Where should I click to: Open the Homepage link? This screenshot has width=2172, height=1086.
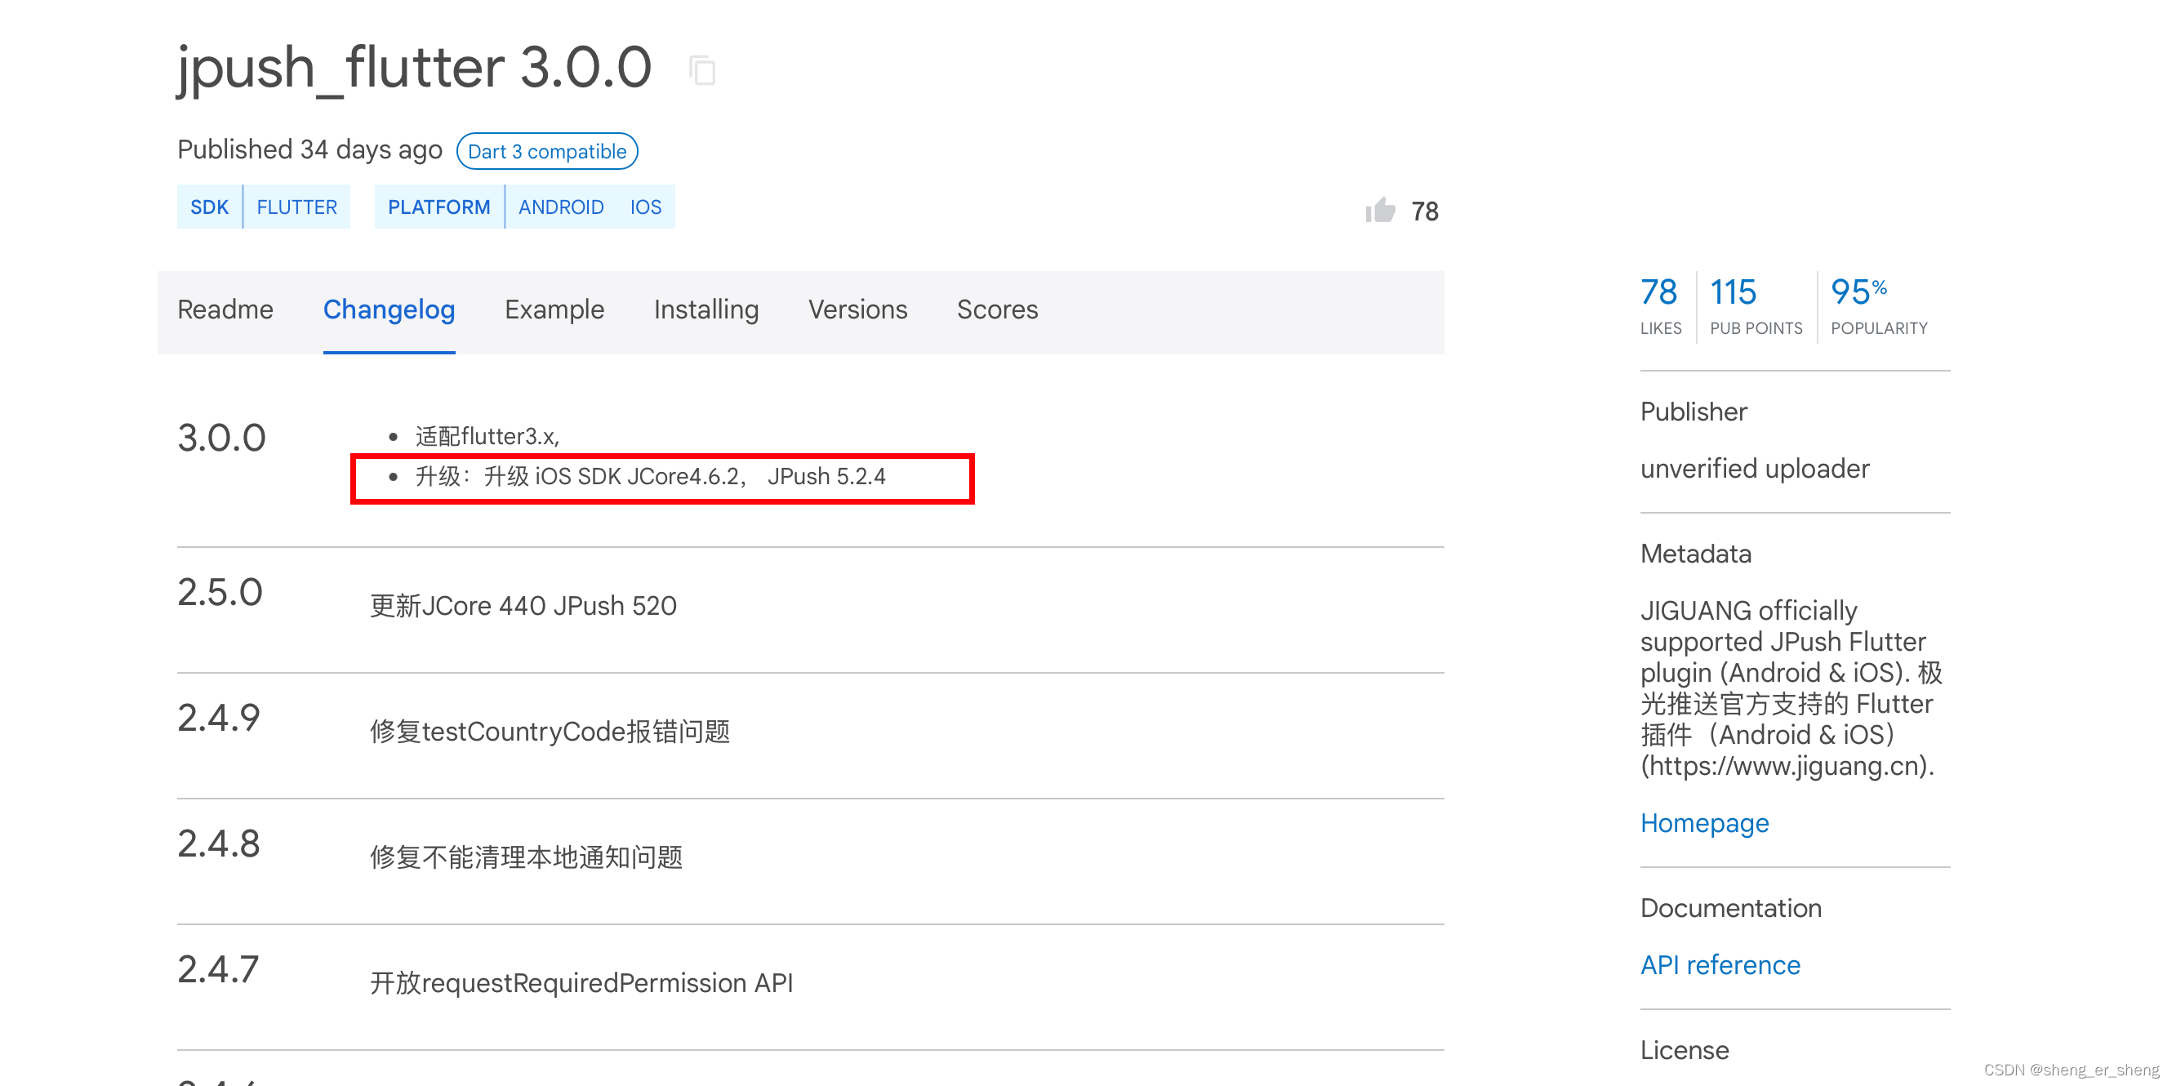click(1704, 822)
